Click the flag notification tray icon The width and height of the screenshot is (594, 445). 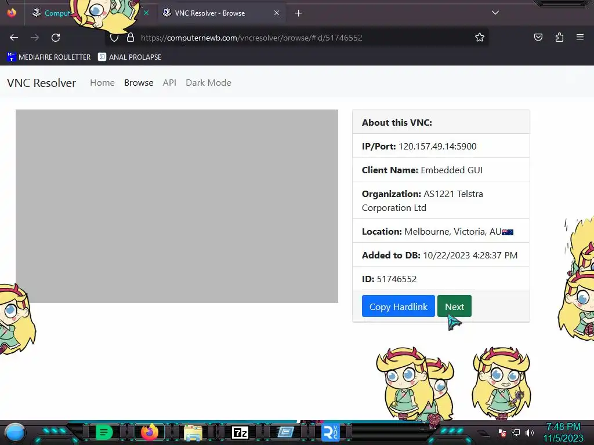pos(502,432)
